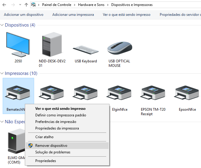Choose Remover dispositivo in context menu
The image size is (201, 168).
[67, 146]
